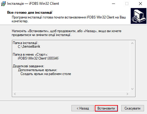
Task: Click the window title Інсталяція iFOBS text
Action: coord(33,4)
